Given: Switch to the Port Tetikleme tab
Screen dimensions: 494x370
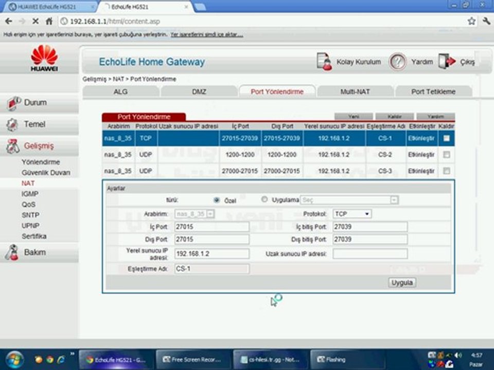Looking at the screenshot, I should [433, 91].
